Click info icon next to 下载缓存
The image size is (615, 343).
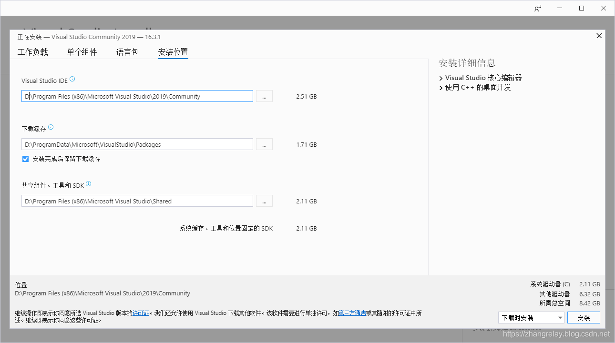[x=51, y=127]
